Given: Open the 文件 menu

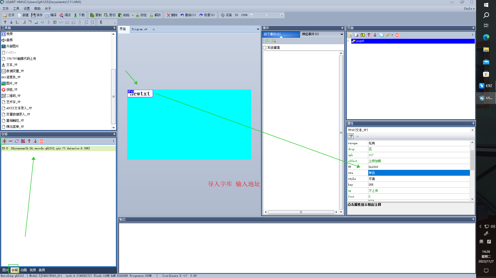Looking at the screenshot, I should 6,9.
